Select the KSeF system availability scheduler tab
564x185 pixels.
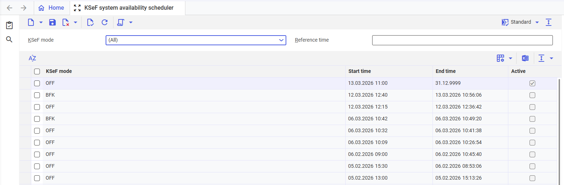coord(129,8)
